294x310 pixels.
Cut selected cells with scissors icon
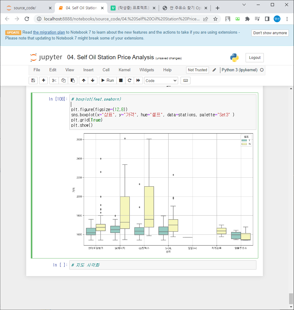coord(54,81)
